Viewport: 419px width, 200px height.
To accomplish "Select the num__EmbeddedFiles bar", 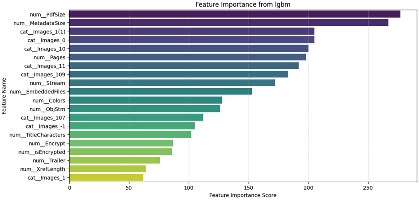I will [x=160, y=91].
